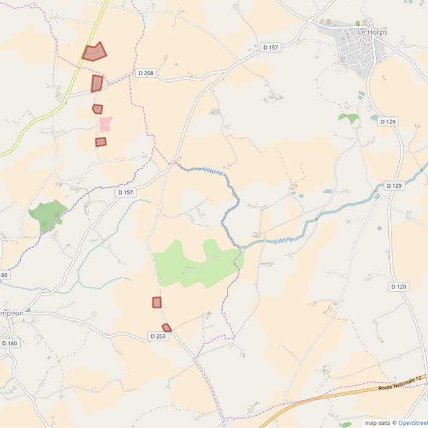The image size is (428, 428).
Task: Click the red square polygon above D 263
Action: [157, 302]
